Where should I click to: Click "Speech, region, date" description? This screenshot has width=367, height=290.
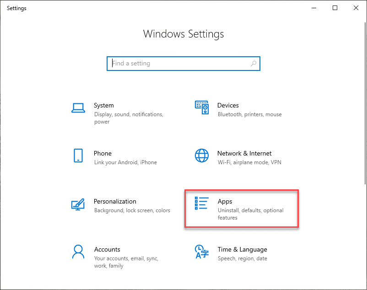click(243, 258)
